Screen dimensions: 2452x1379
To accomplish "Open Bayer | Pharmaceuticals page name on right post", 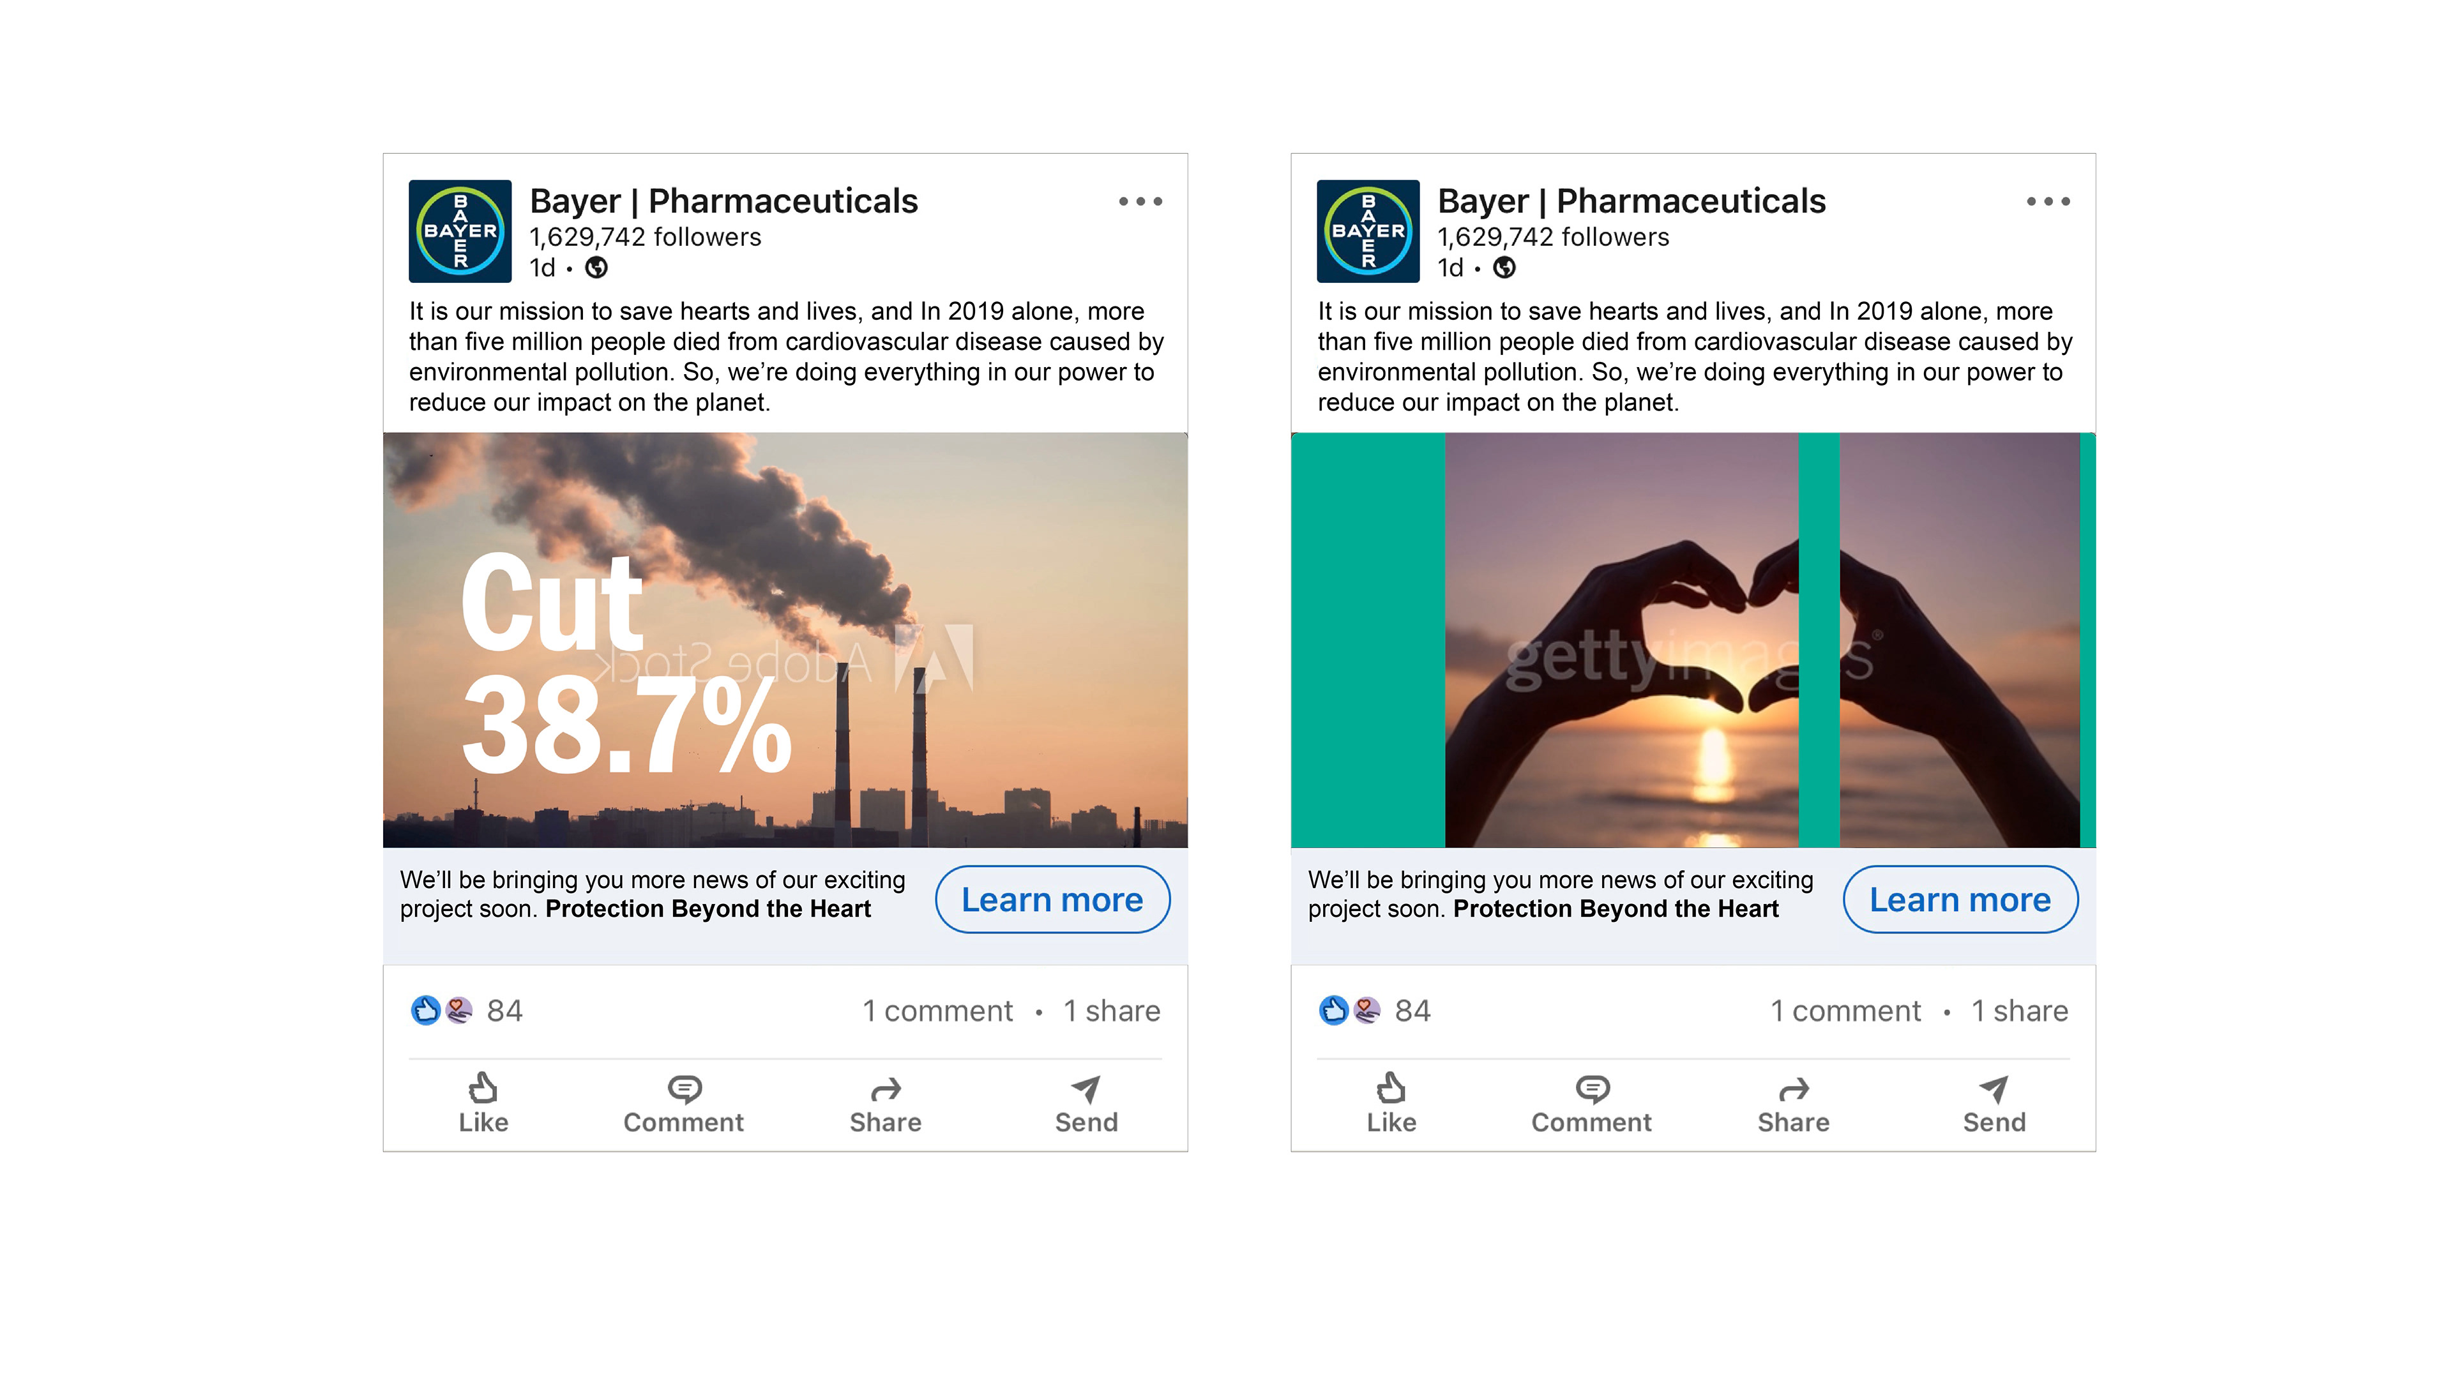I will 1631,202.
